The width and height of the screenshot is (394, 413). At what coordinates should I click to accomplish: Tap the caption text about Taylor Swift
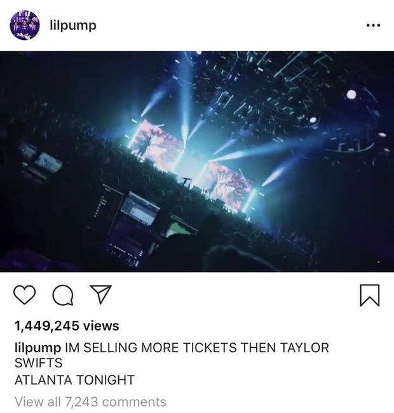click(172, 355)
